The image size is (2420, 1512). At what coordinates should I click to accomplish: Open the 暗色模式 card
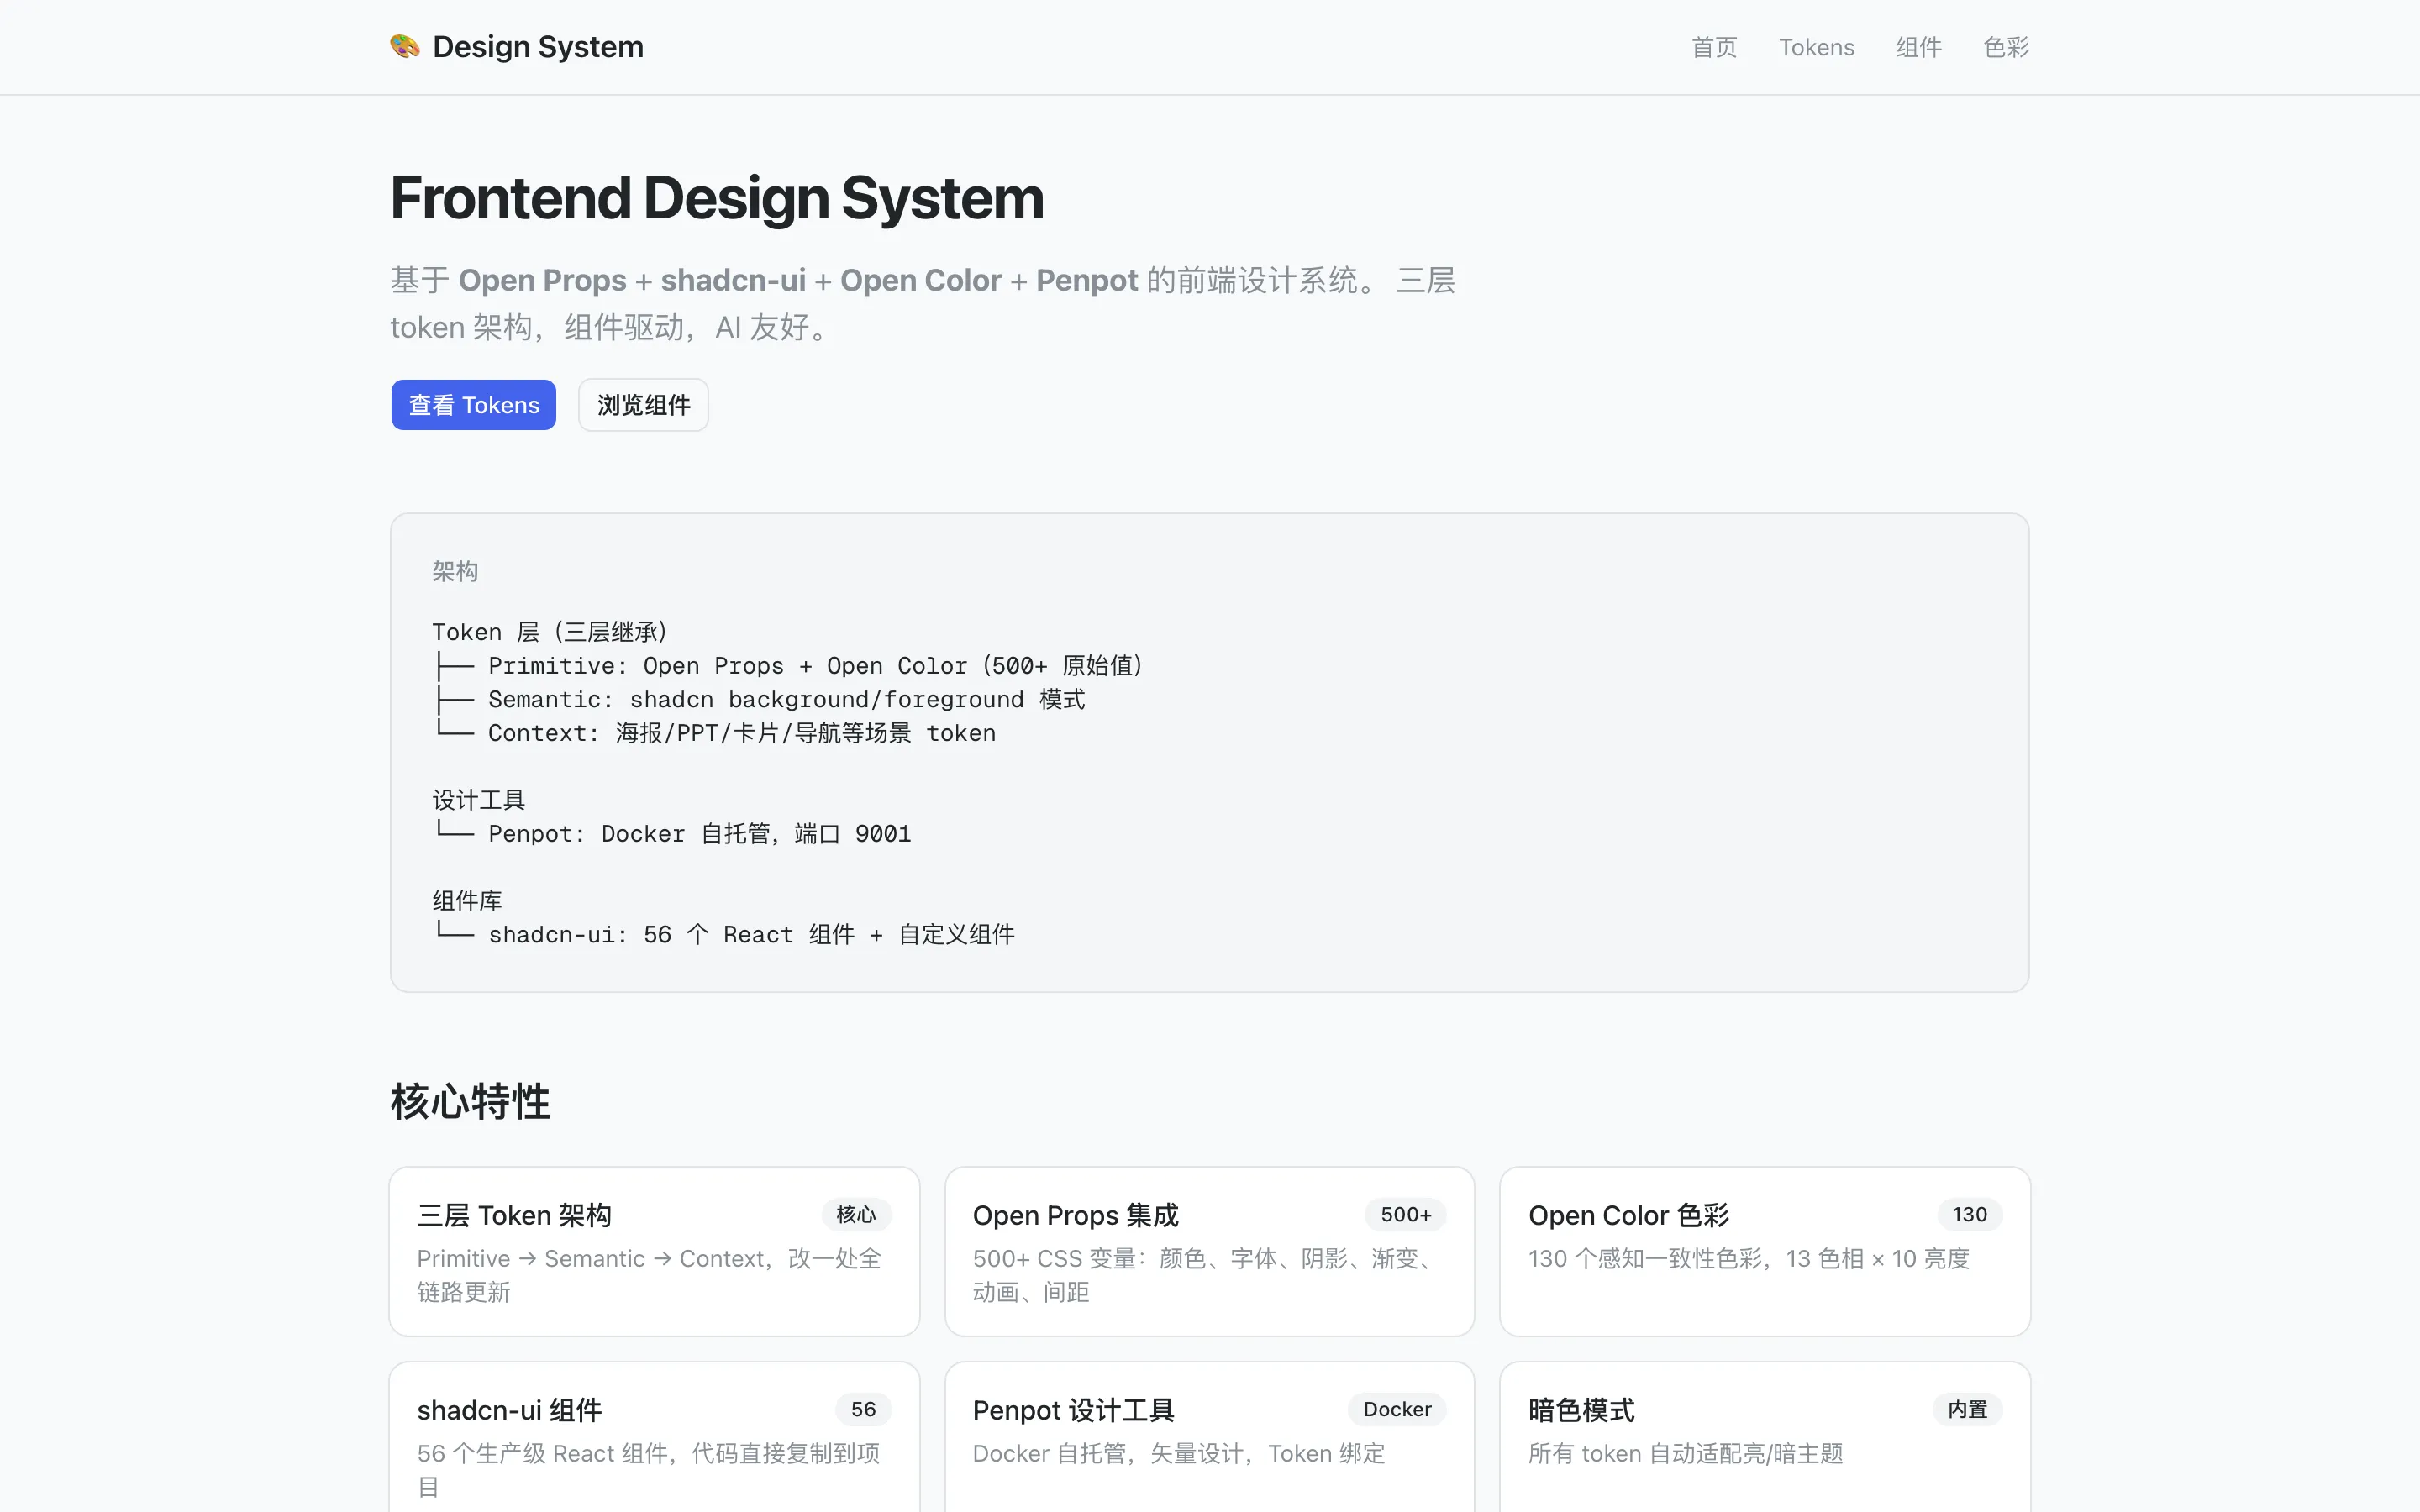click(1765, 1437)
